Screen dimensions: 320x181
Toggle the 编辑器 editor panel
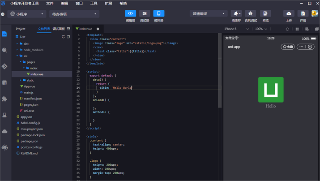(x=130, y=13)
